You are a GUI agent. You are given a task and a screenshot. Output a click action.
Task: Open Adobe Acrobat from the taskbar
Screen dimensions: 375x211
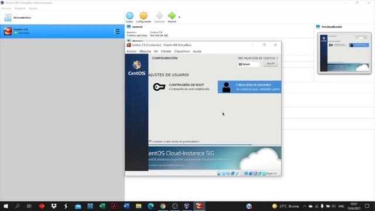(114, 206)
